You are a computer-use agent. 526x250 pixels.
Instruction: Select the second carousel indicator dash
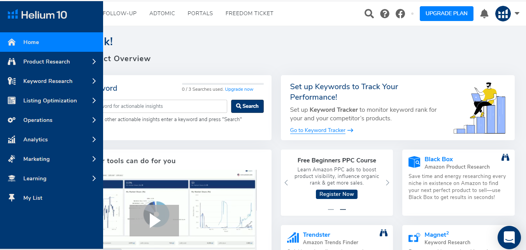343,210
